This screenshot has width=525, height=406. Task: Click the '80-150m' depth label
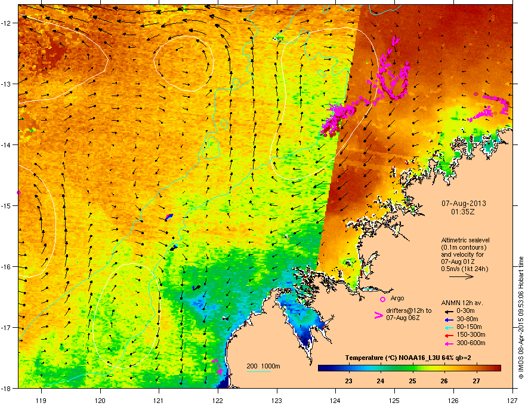(x=469, y=327)
